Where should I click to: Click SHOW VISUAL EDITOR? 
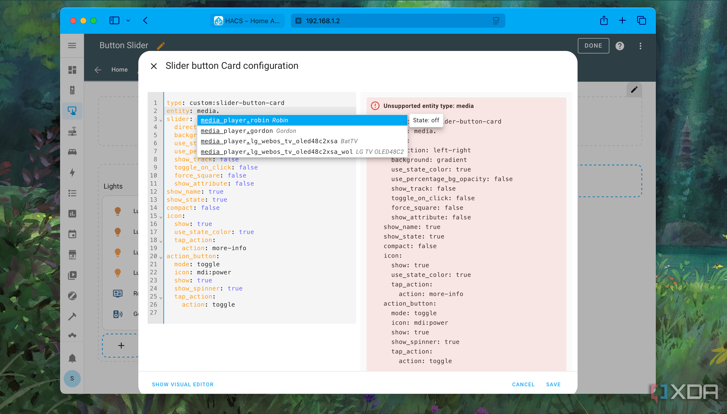[x=183, y=385]
